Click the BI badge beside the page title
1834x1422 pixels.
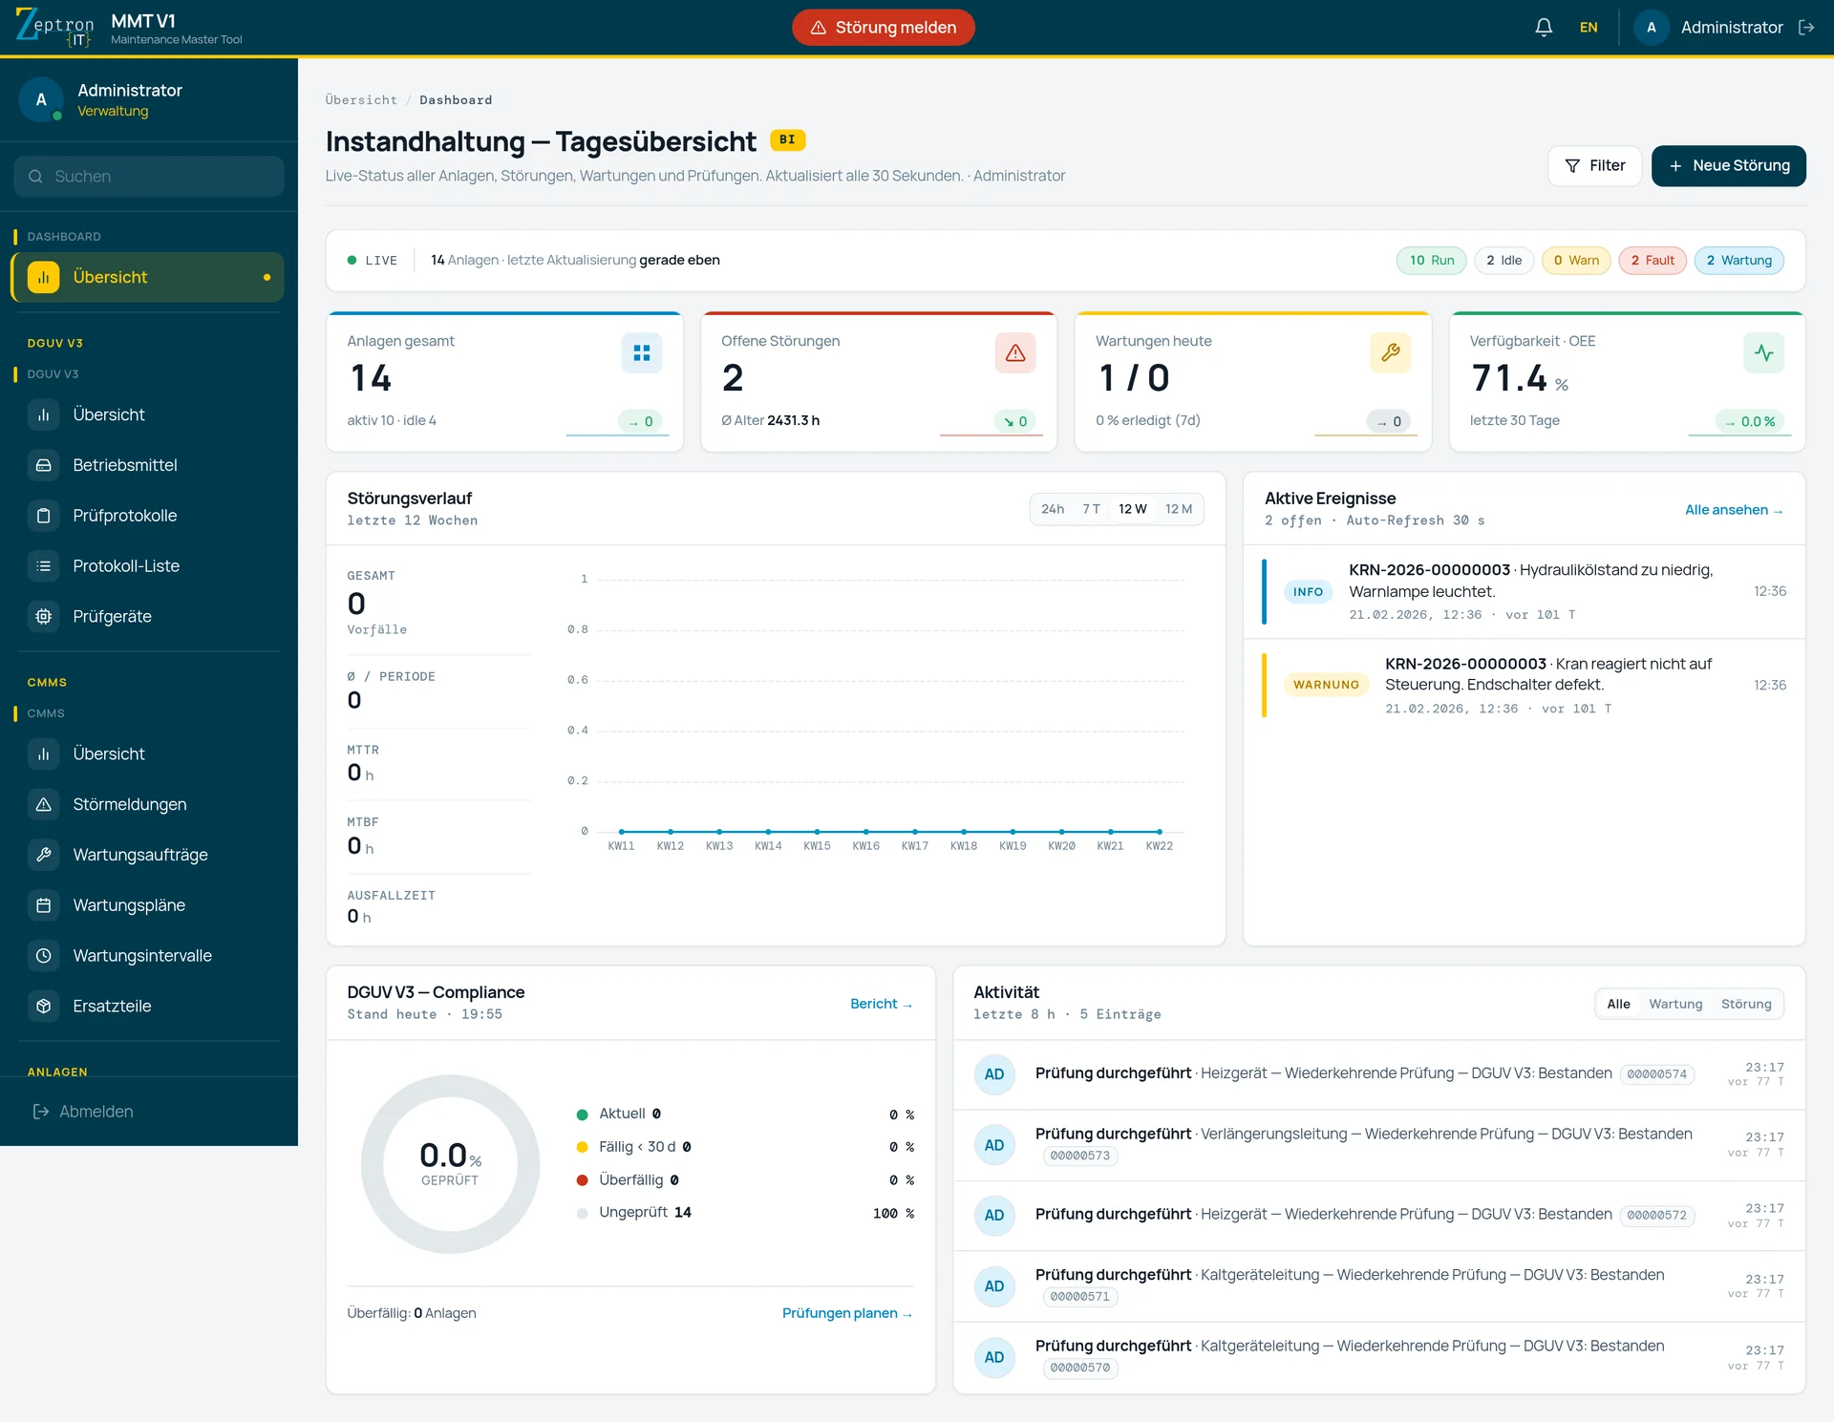(787, 140)
